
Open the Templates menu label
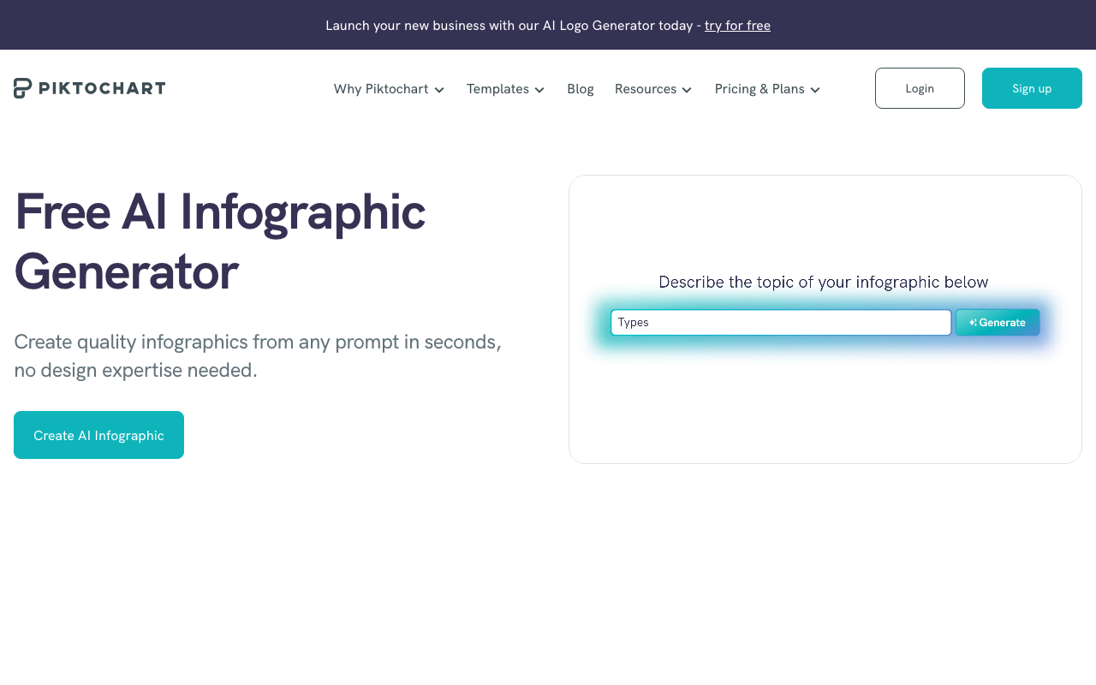[497, 89]
